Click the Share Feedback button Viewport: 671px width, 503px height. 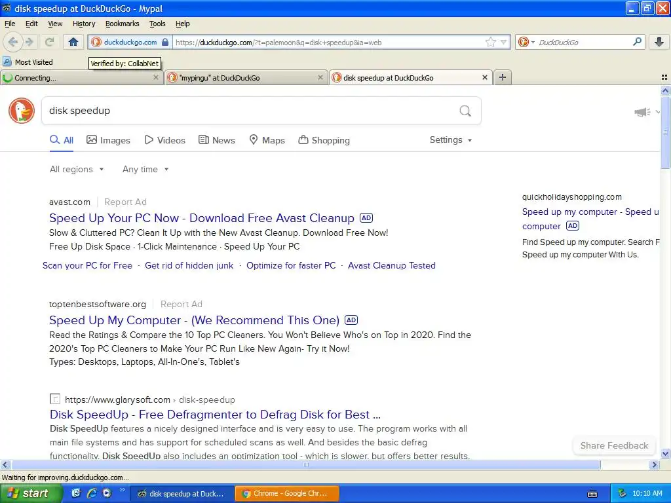click(614, 445)
